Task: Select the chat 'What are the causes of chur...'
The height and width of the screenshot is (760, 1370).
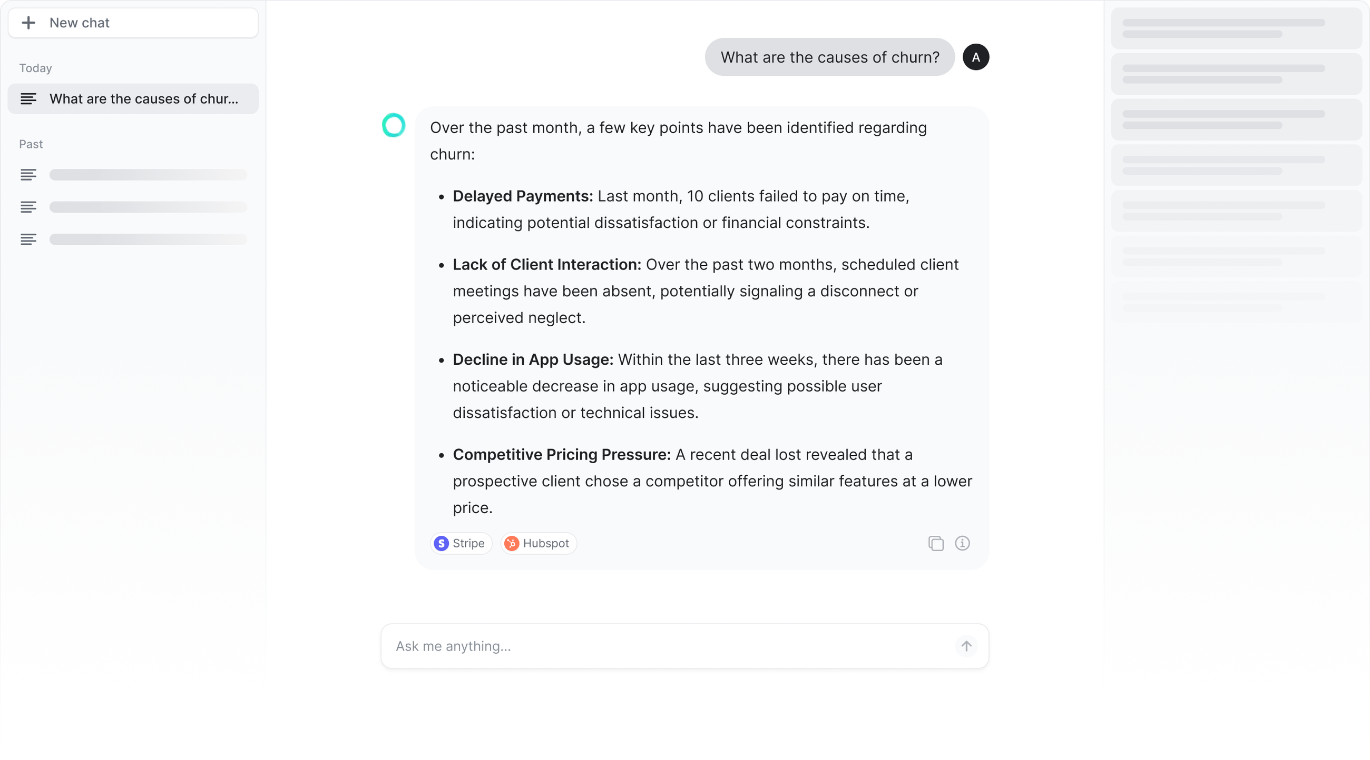Action: coord(132,98)
